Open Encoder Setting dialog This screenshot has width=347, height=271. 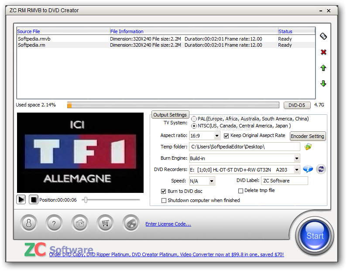point(308,136)
